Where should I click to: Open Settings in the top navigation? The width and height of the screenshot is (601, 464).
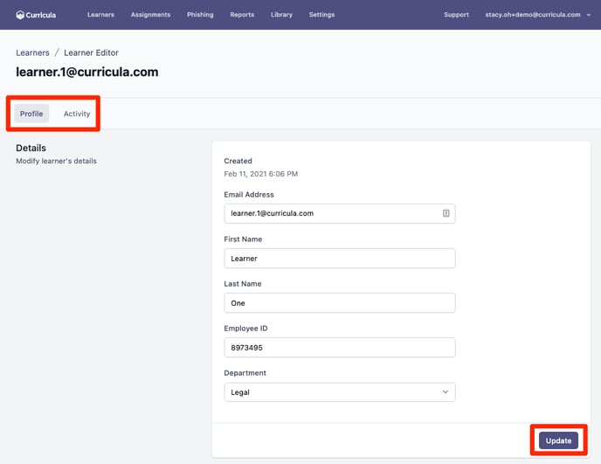tap(321, 15)
